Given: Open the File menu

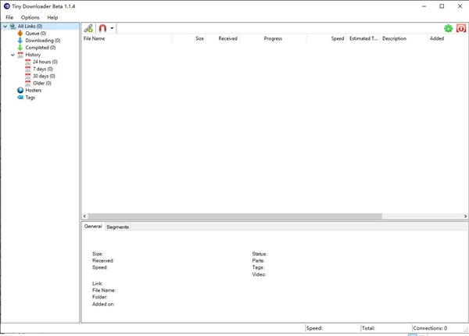Looking at the screenshot, I should [x=9, y=17].
